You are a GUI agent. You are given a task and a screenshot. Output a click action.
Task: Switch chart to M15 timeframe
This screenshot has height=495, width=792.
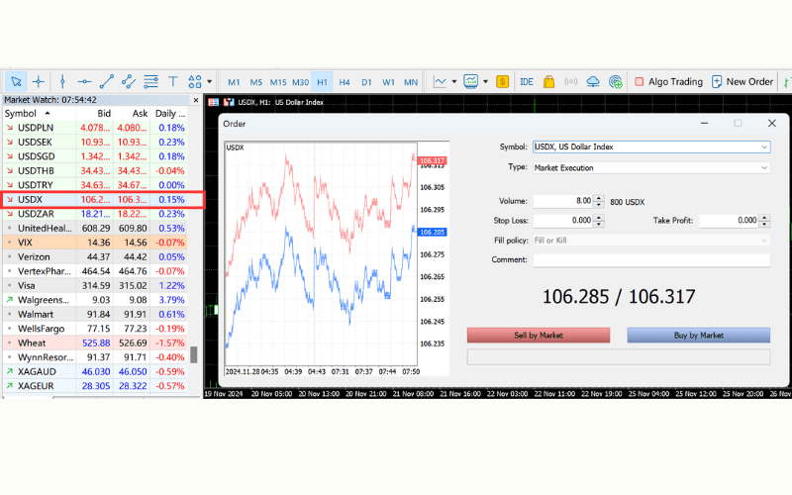click(277, 81)
